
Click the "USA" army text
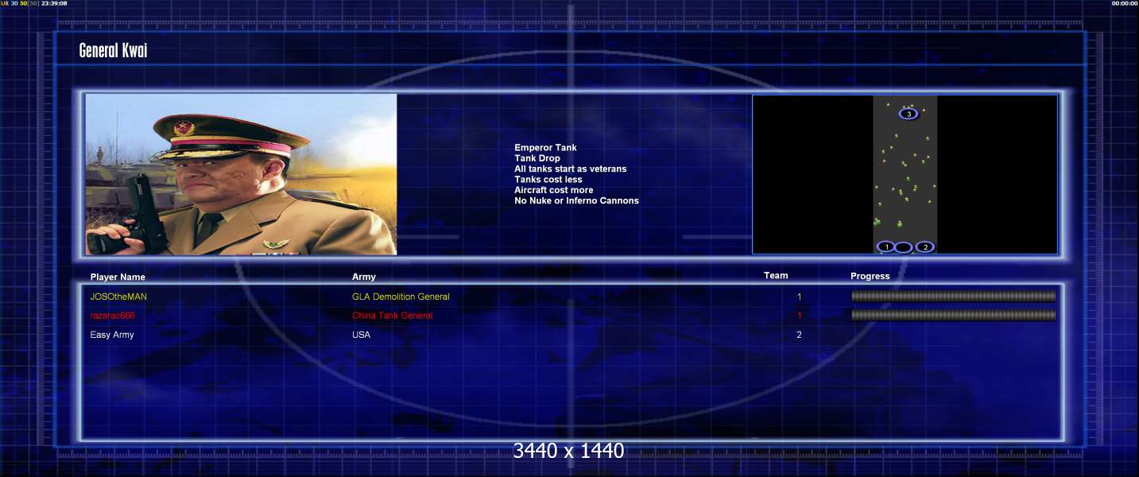pyautogui.click(x=361, y=335)
